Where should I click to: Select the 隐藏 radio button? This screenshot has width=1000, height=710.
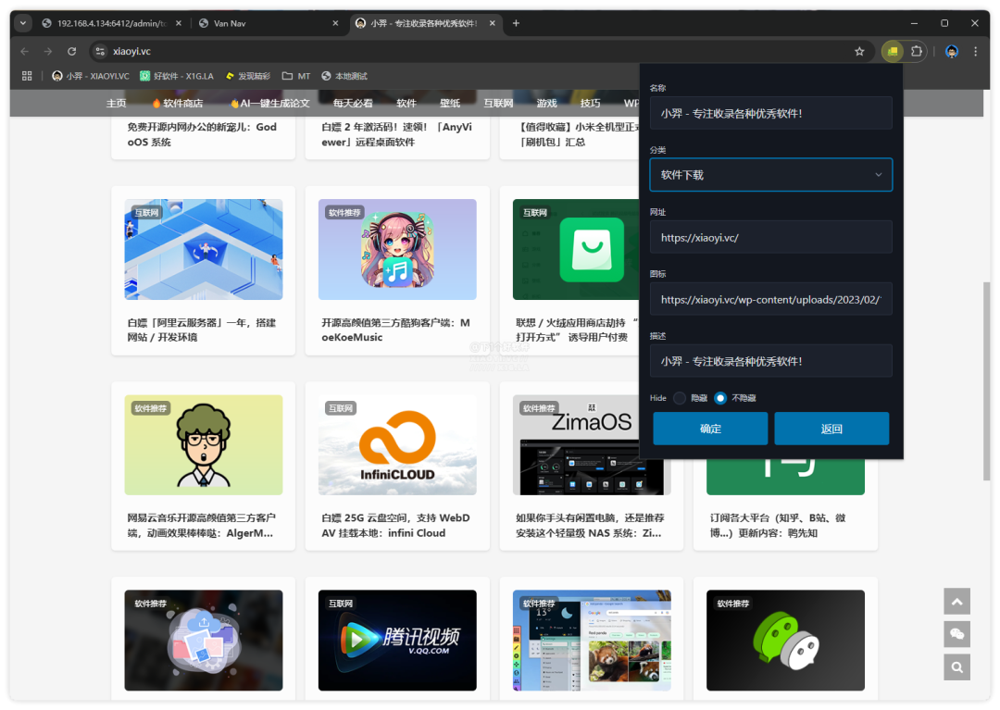pyautogui.click(x=680, y=398)
